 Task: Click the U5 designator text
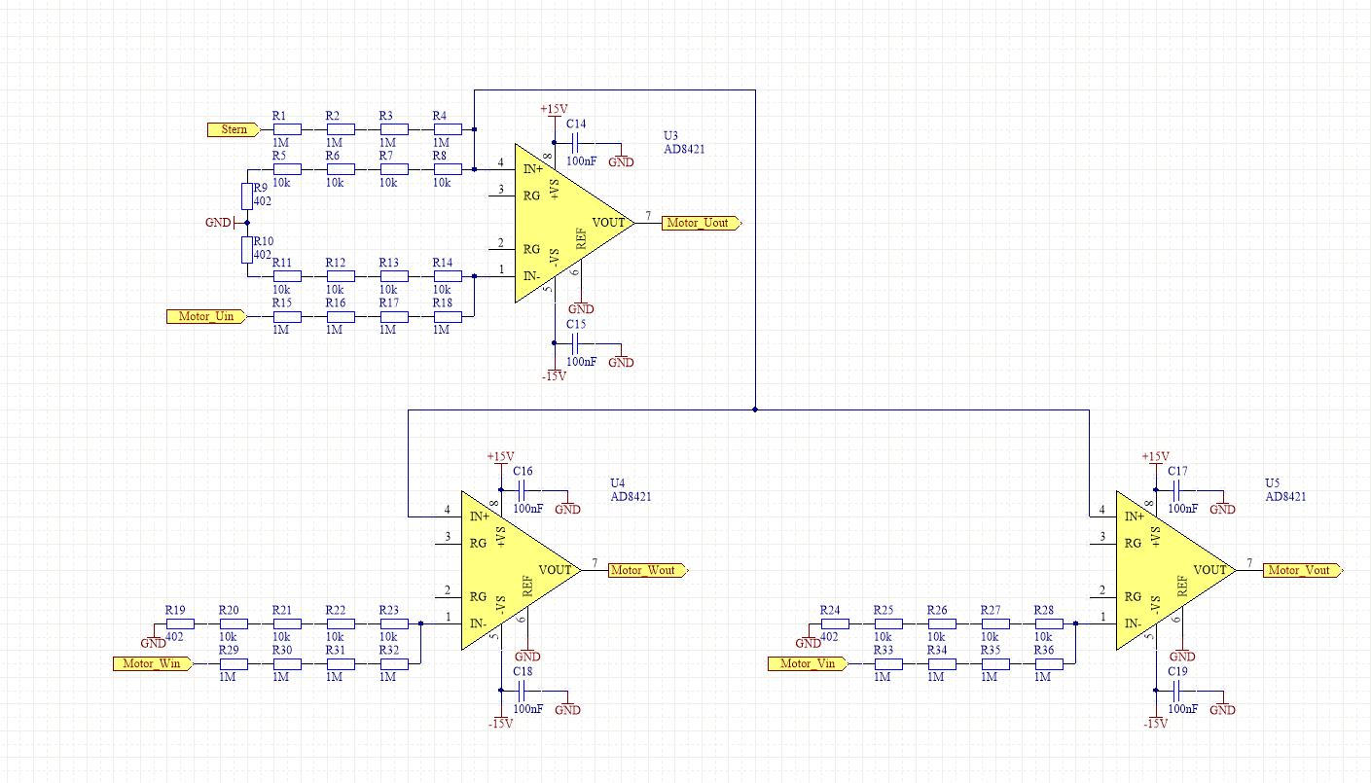coord(1272,482)
